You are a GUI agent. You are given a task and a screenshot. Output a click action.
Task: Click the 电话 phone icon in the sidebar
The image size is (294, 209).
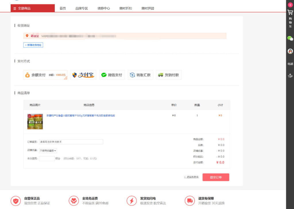coord(290,64)
